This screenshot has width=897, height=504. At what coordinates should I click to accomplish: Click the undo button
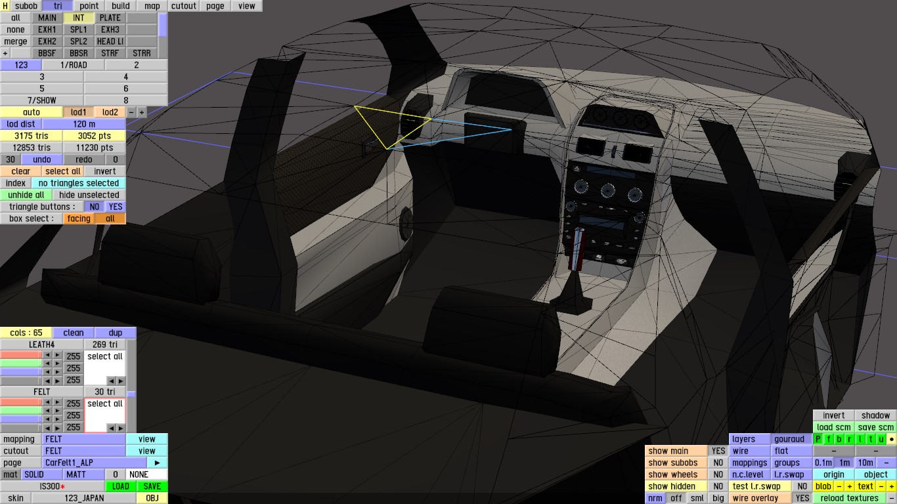pos(42,159)
